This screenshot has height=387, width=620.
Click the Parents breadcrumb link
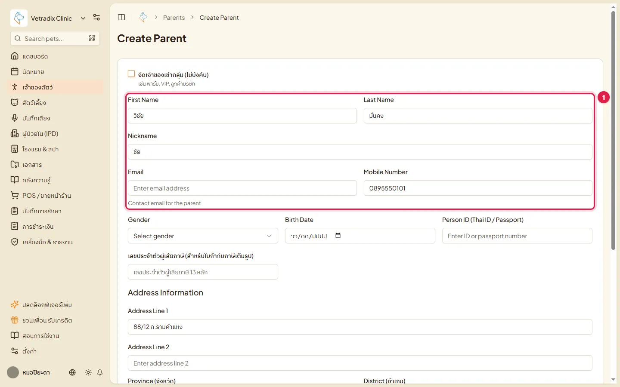click(174, 18)
